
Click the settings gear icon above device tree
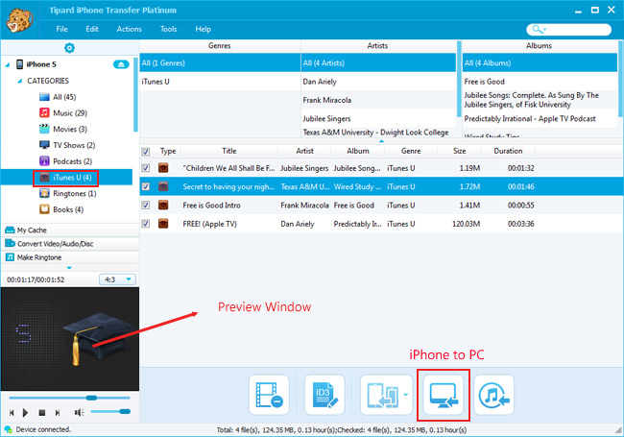pos(69,48)
